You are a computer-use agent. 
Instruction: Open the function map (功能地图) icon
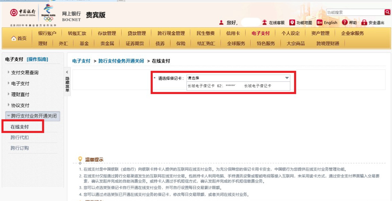292,22
